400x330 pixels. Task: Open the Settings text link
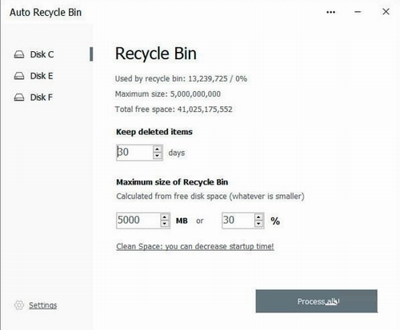click(x=42, y=305)
